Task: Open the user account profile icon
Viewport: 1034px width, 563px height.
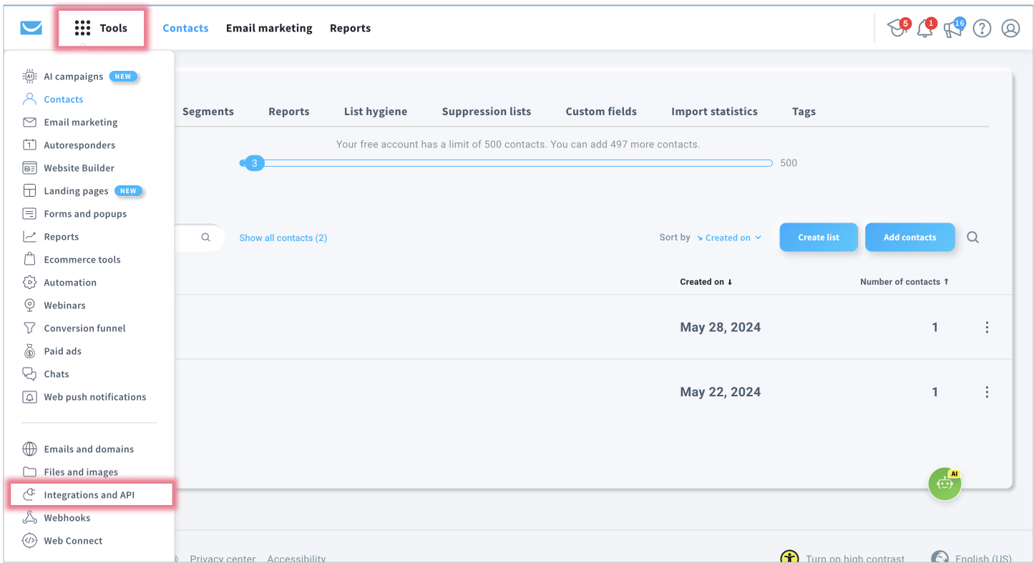Action: (x=1010, y=29)
